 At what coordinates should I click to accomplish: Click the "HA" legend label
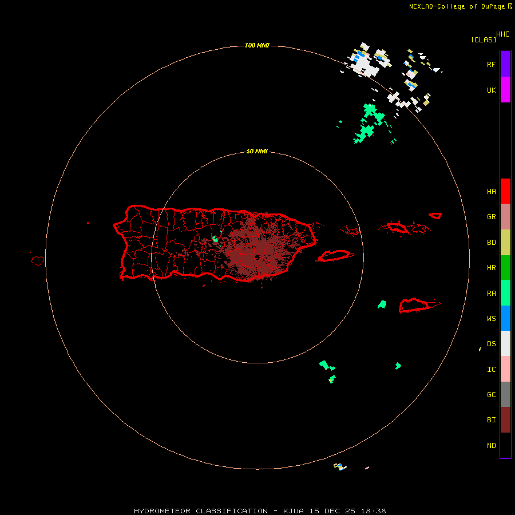[491, 192]
